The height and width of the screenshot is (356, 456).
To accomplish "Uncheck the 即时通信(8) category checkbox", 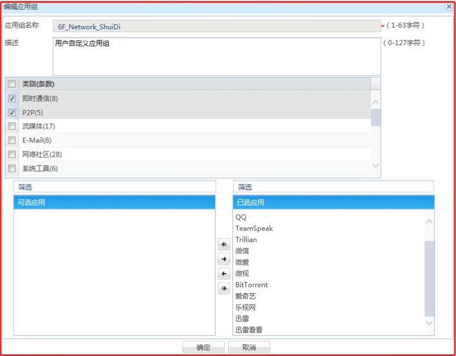I will pos(12,98).
